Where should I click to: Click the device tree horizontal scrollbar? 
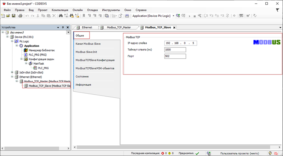point(32,148)
